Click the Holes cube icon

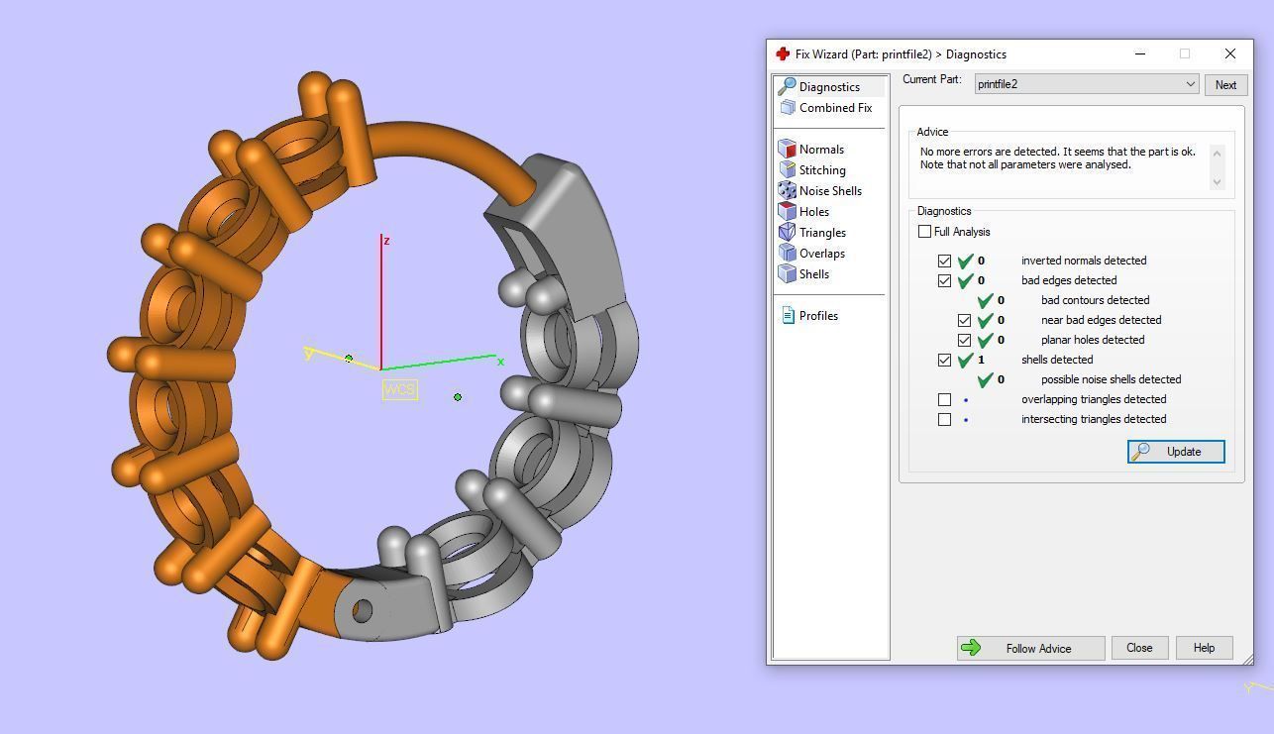(788, 211)
